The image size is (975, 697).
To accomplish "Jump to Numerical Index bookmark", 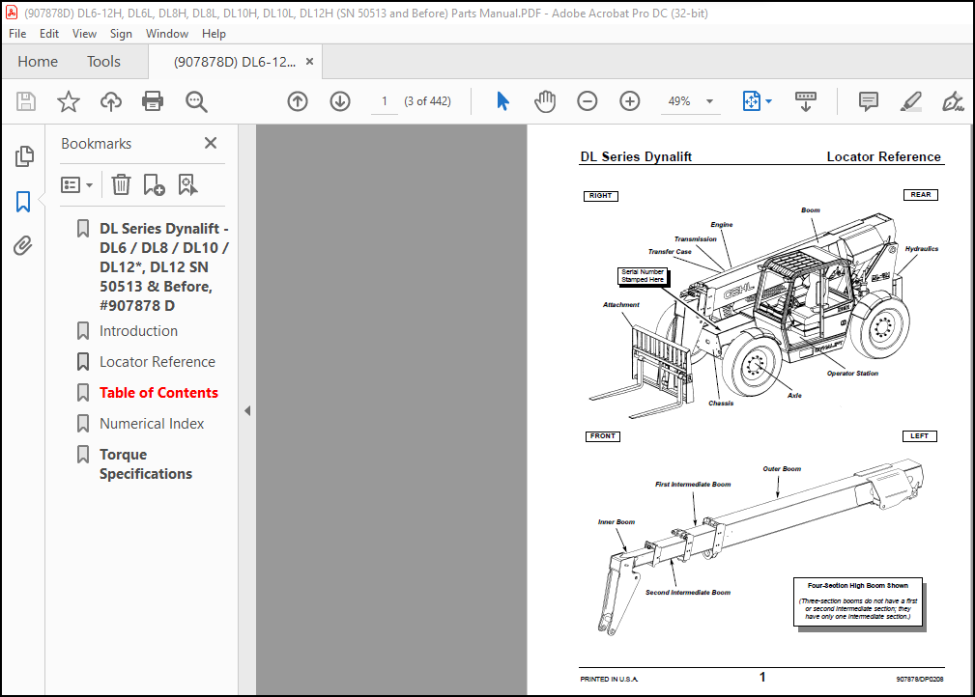I will click(x=152, y=424).
